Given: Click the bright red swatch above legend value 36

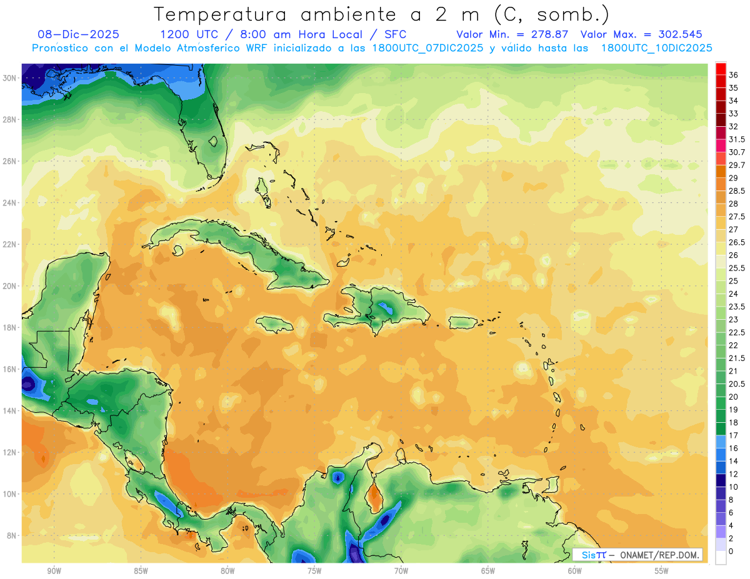Looking at the screenshot, I should tap(721, 69).
